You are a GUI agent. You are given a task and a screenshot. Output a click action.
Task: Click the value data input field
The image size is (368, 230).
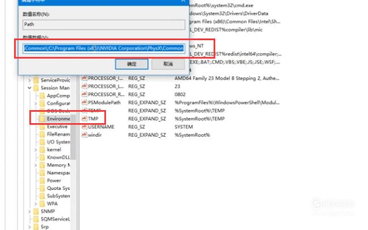click(104, 48)
